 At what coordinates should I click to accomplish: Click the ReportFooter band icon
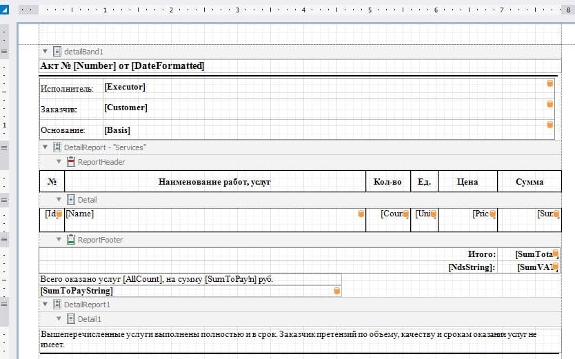tap(71, 240)
